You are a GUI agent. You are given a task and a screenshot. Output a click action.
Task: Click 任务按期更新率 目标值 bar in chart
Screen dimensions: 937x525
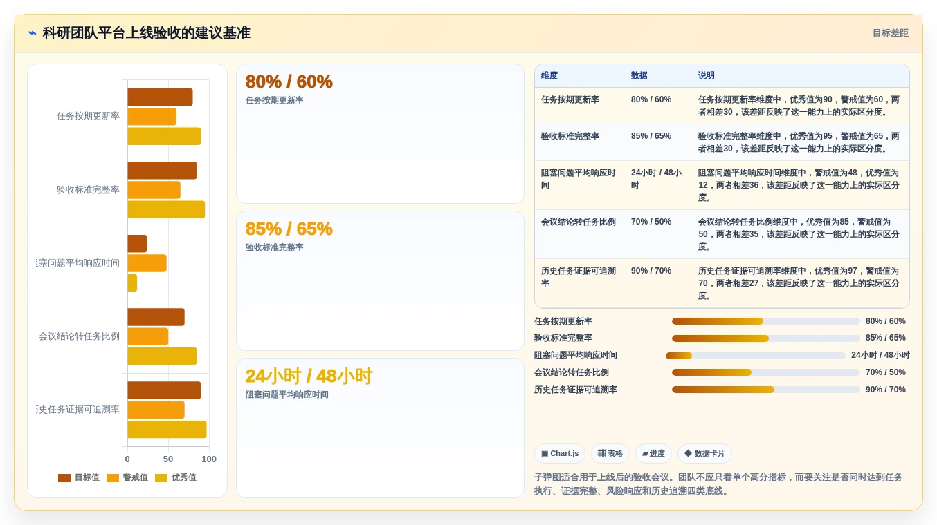coord(160,97)
